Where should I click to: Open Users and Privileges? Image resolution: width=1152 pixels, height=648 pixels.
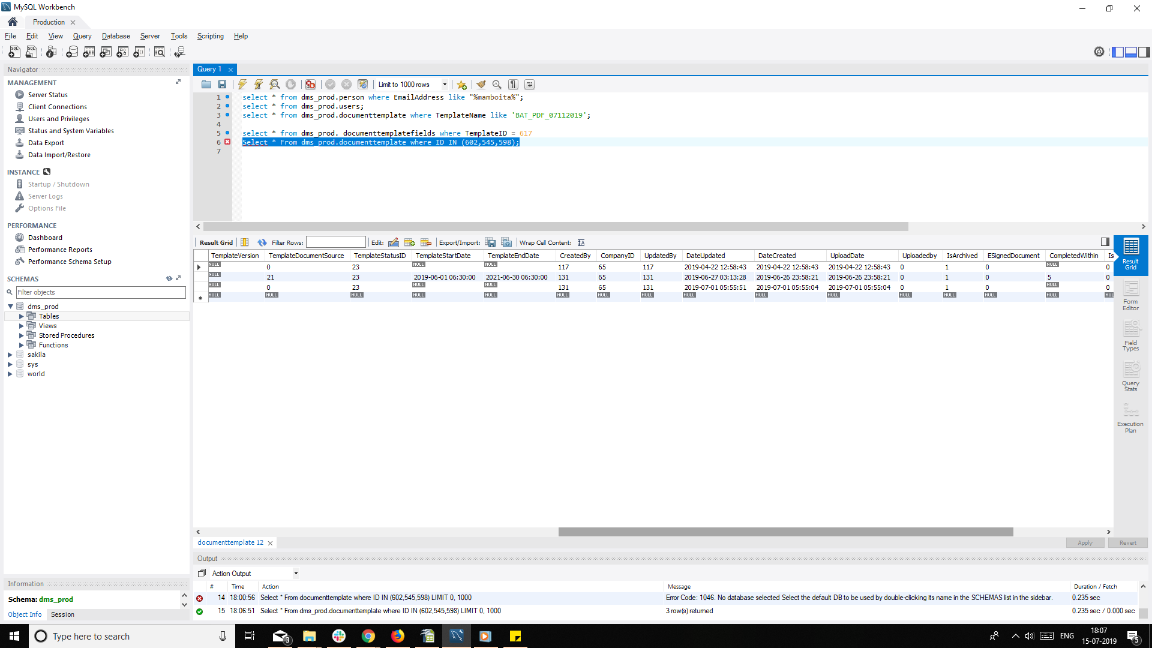(x=59, y=119)
